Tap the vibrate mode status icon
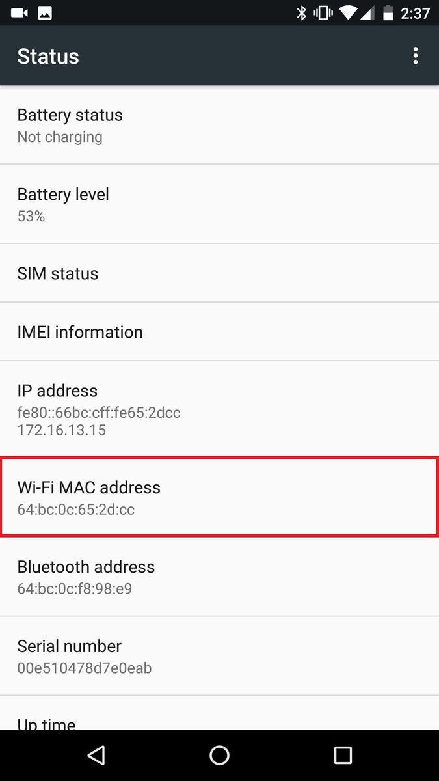This screenshot has width=439, height=781. [x=323, y=12]
